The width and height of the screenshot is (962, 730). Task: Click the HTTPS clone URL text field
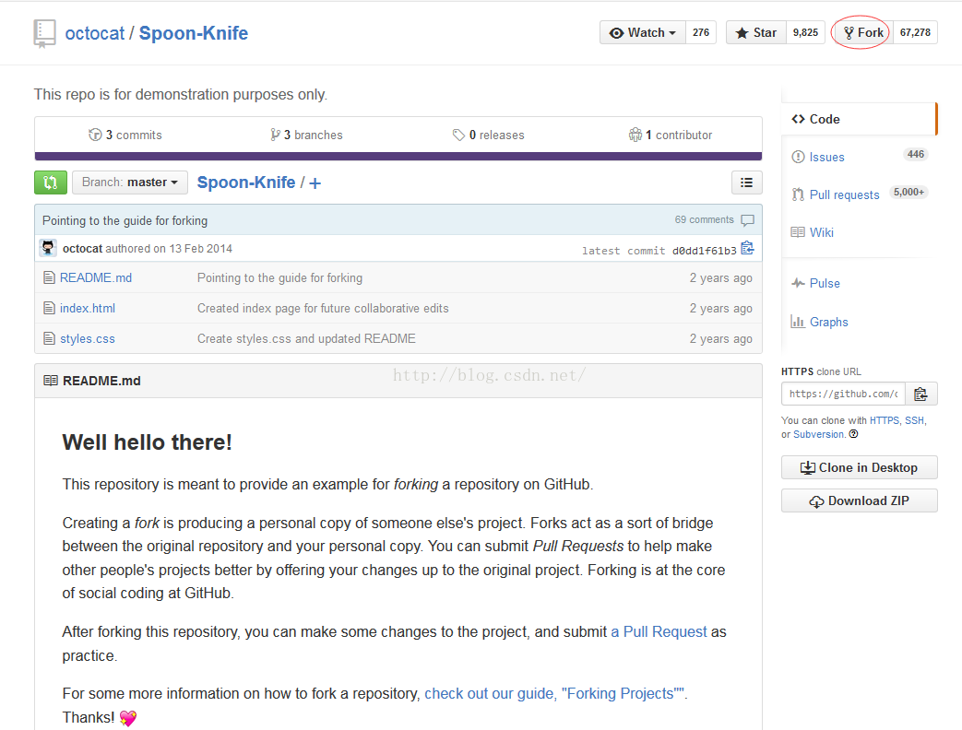pyautogui.click(x=843, y=394)
